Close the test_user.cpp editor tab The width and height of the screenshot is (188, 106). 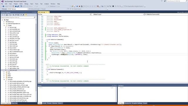[x=48, y=12]
